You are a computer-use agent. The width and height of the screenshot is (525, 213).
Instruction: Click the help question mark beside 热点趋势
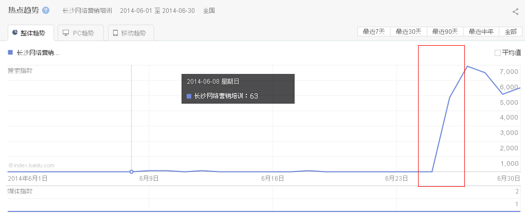(x=46, y=11)
